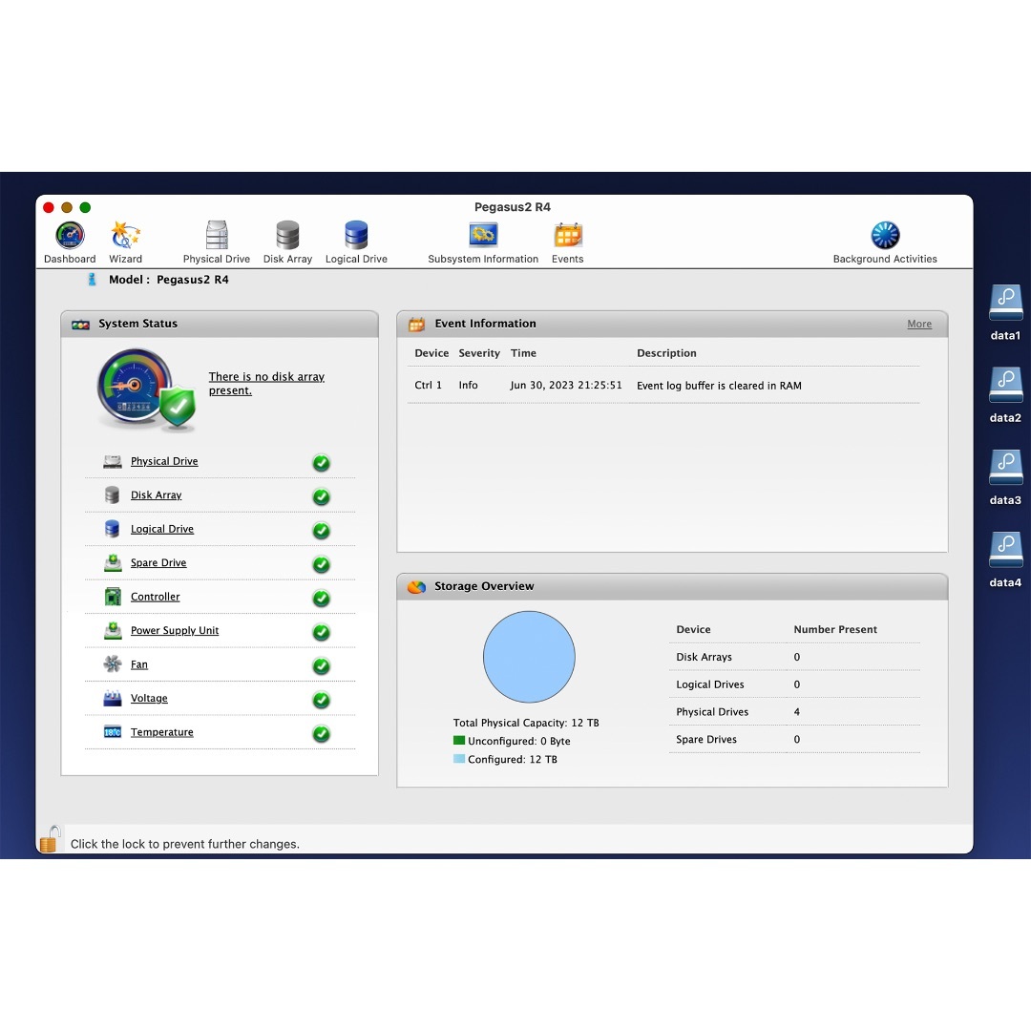Open the Logical Drive link in System Status
Viewport: 1031px width, 1031px height.
pyautogui.click(x=161, y=529)
